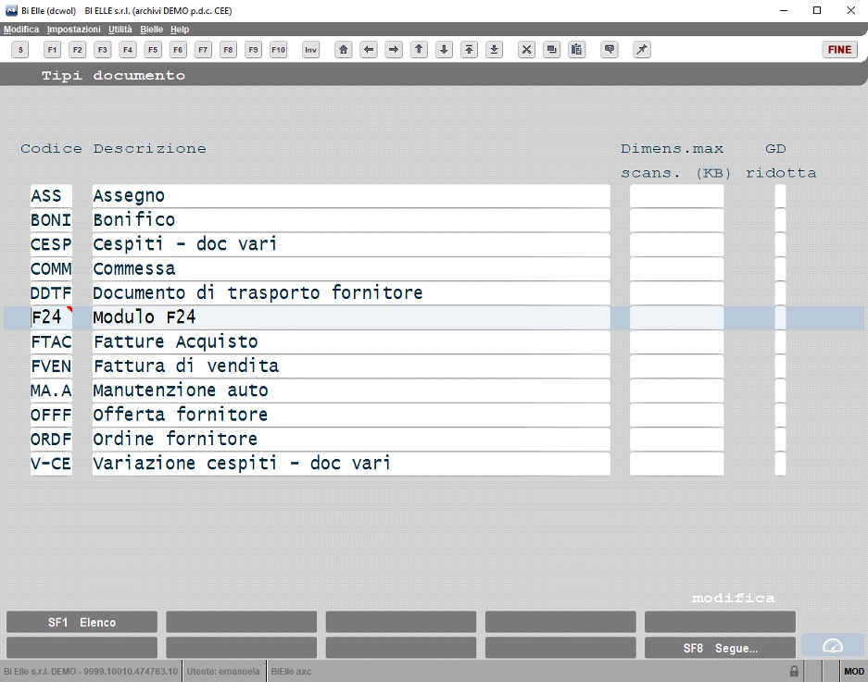Image resolution: width=868 pixels, height=682 pixels.
Task: Select the ASS code field
Action: tap(51, 196)
